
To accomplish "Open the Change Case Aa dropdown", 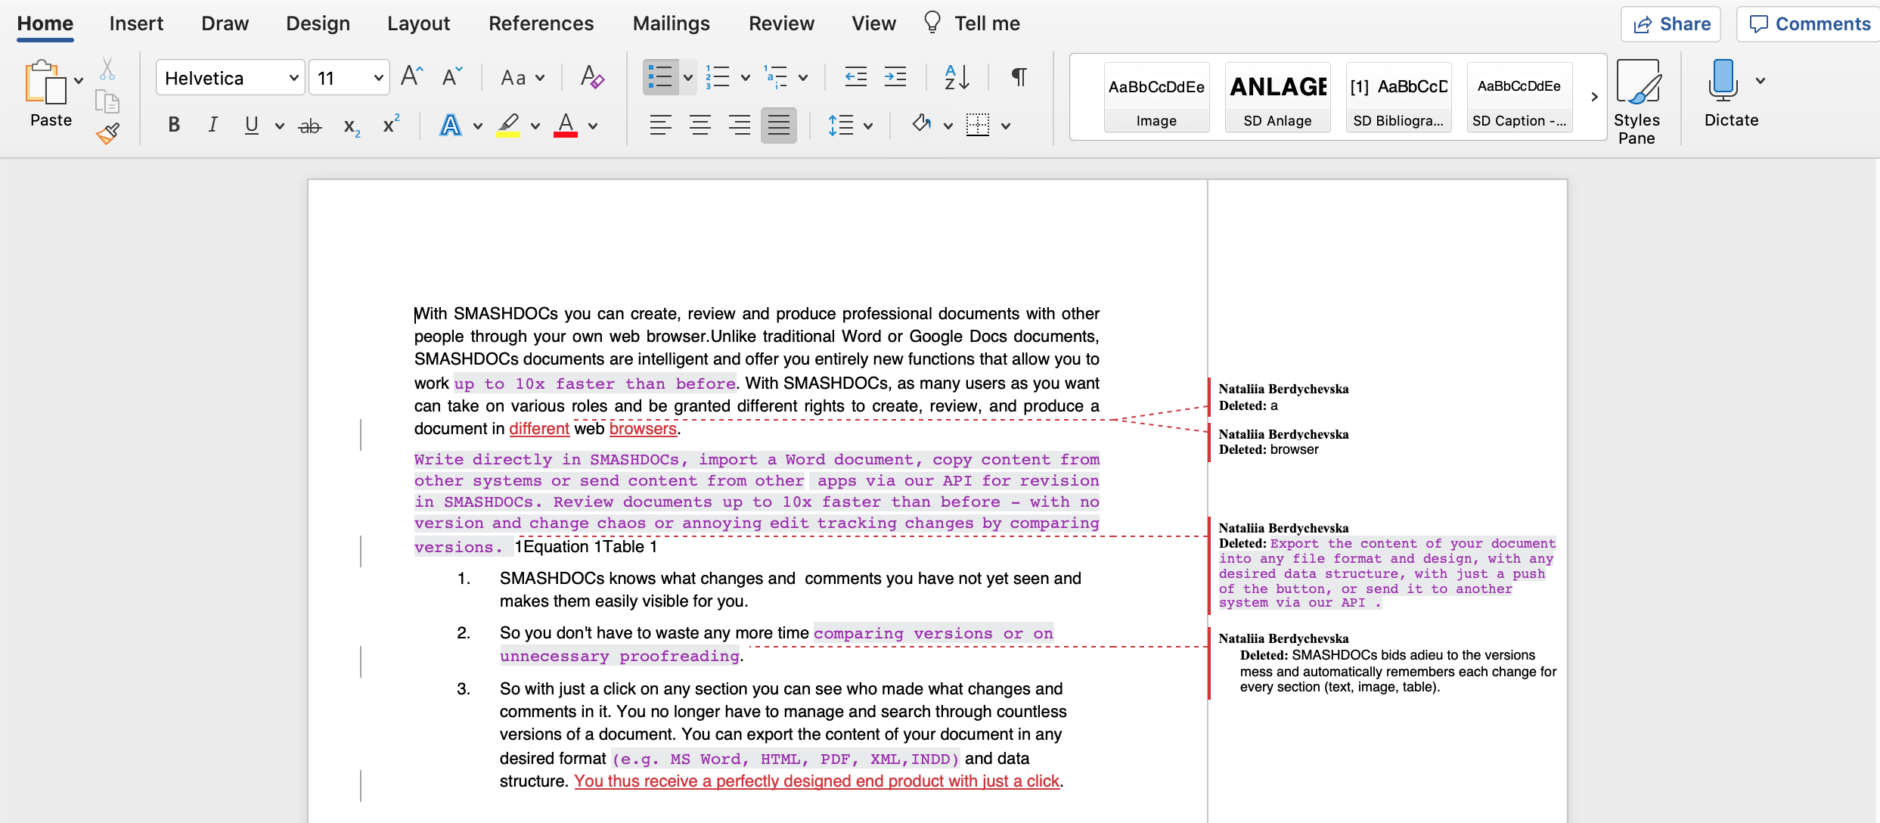I will coord(522,77).
